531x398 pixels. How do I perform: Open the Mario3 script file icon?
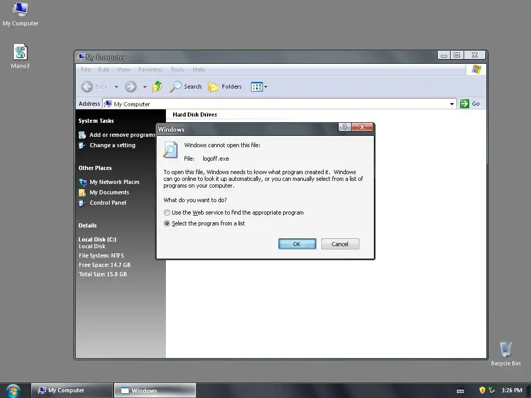tap(20, 56)
